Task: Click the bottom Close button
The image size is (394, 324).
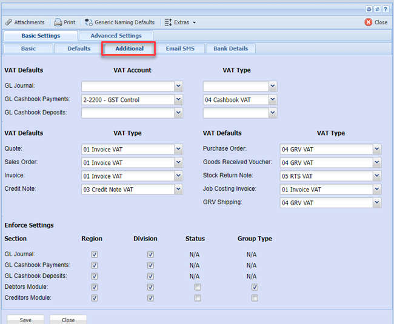Action: pos(68,320)
